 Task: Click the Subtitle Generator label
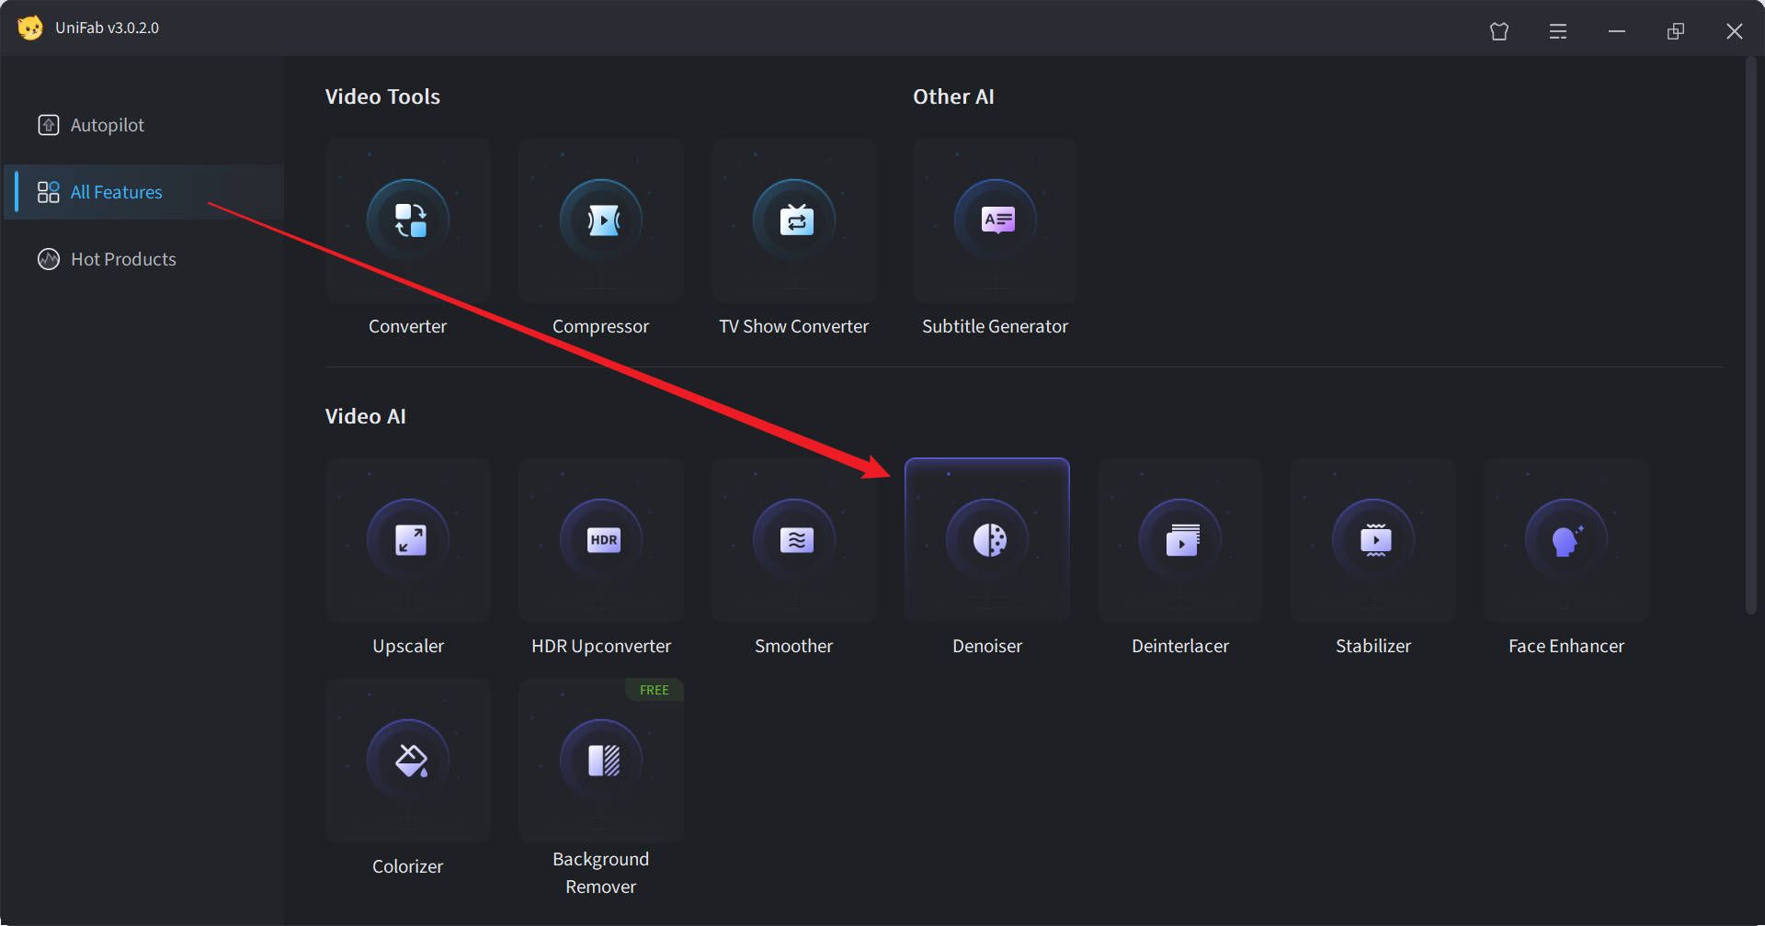(x=996, y=326)
